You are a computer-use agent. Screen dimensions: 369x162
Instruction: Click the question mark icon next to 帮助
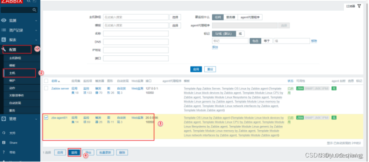coord(3,152)
